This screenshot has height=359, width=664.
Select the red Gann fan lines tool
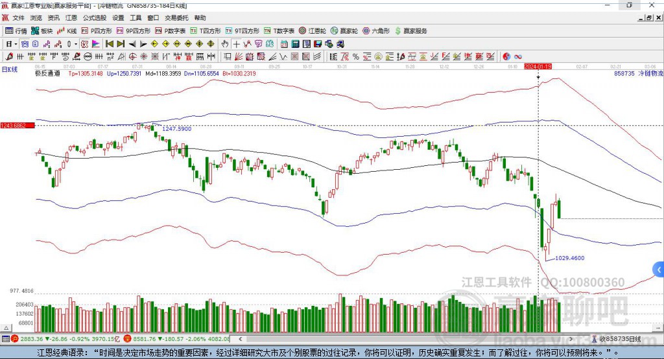point(239,56)
